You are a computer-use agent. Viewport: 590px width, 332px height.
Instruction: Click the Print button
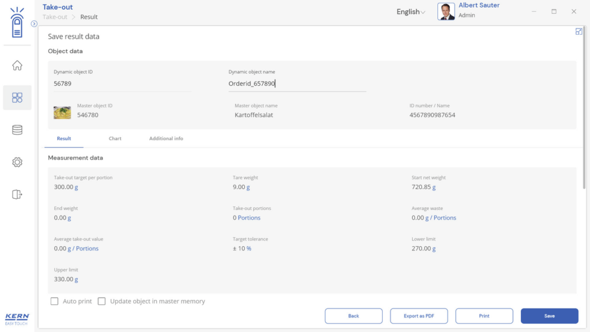click(x=484, y=316)
